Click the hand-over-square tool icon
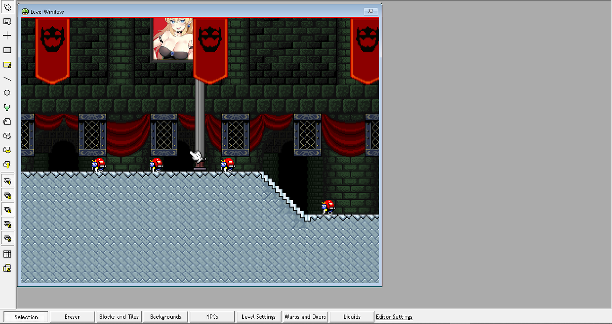612x324 pixels. [x=7, y=136]
